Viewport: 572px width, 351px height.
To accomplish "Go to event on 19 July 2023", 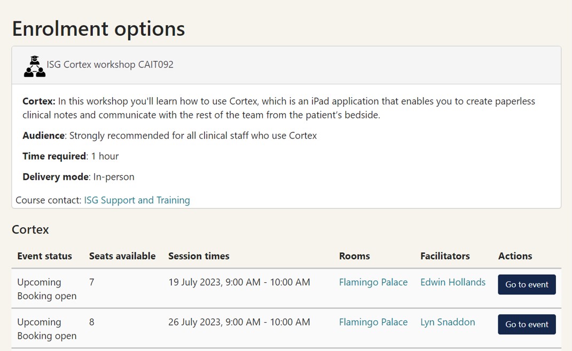I will click(x=526, y=284).
